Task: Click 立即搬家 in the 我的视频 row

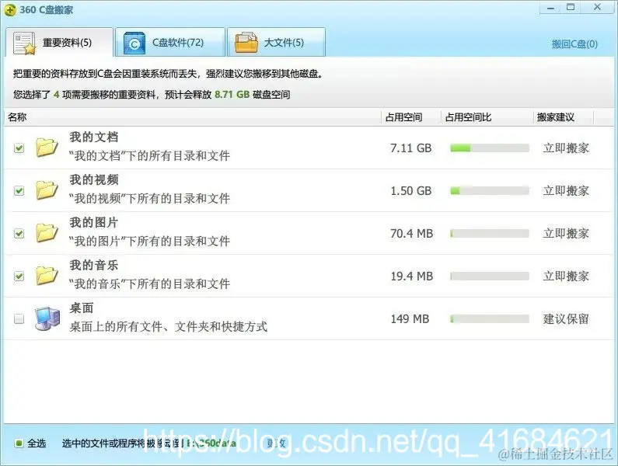Action: [x=566, y=190]
